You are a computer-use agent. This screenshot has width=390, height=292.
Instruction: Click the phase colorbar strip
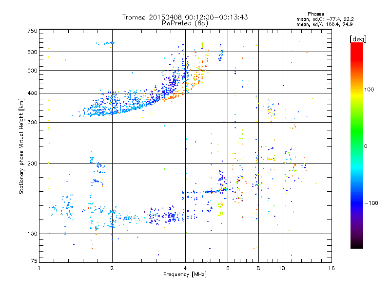pos(357,145)
